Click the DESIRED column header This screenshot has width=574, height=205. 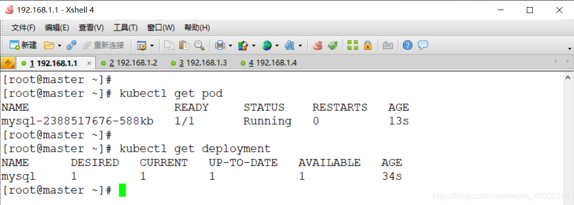(x=95, y=162)
